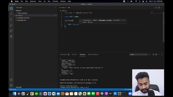The width and height of the screenshot is (173, 97).
Task: Click line 3 'const PORT = 8000;'
Action: (x=72, y=17)
